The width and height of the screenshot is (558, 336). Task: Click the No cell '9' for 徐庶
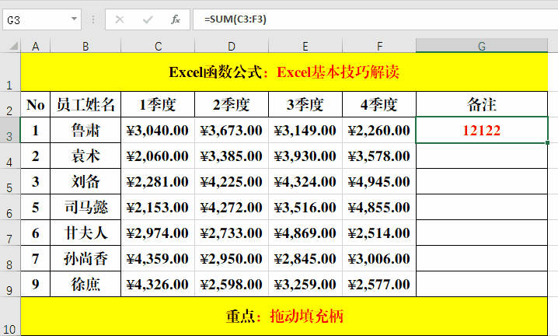[36, 284]
